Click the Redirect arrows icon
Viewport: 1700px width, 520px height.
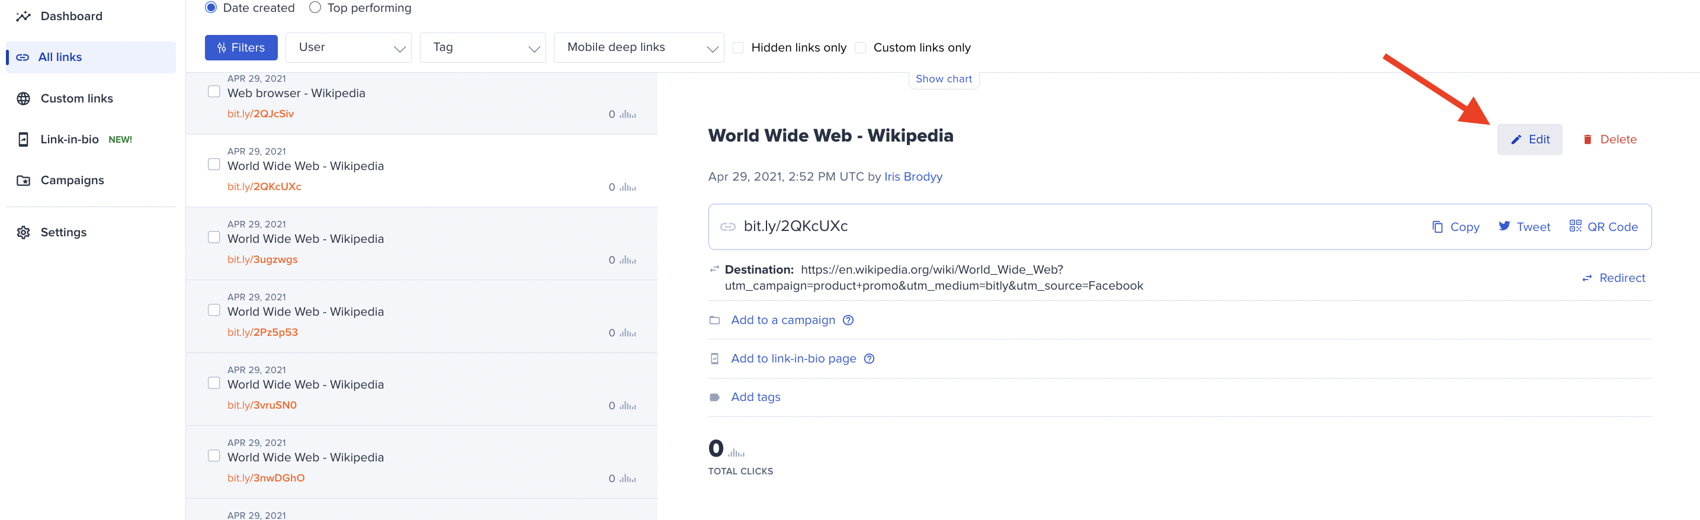1586,278
